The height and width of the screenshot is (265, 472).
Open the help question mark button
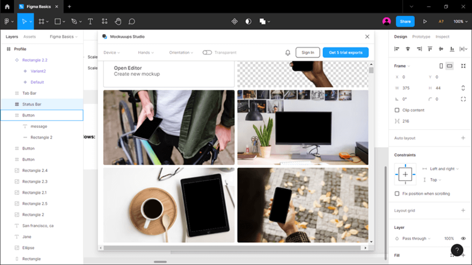[457, 249]
